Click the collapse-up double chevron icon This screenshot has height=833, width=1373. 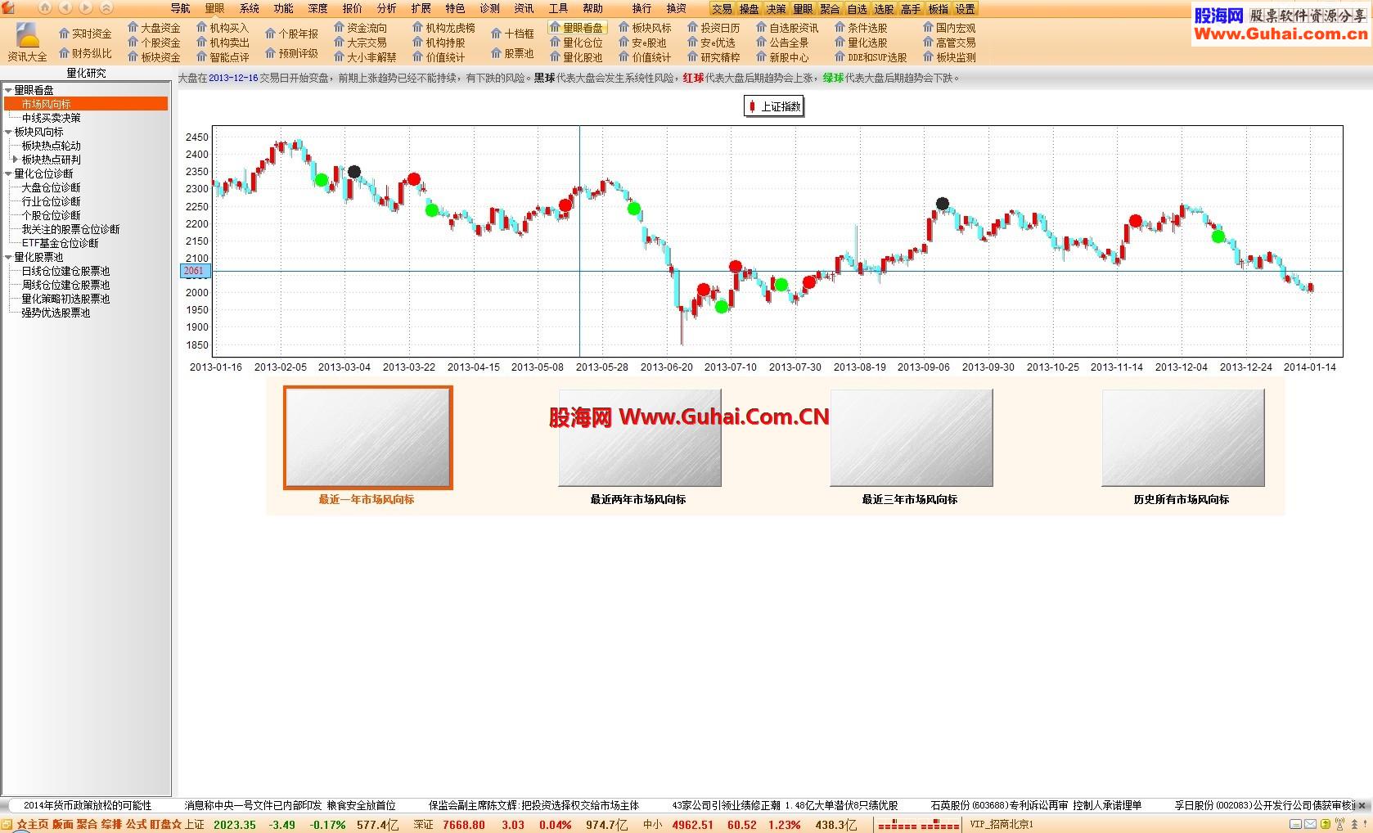[x=106, y=8]
